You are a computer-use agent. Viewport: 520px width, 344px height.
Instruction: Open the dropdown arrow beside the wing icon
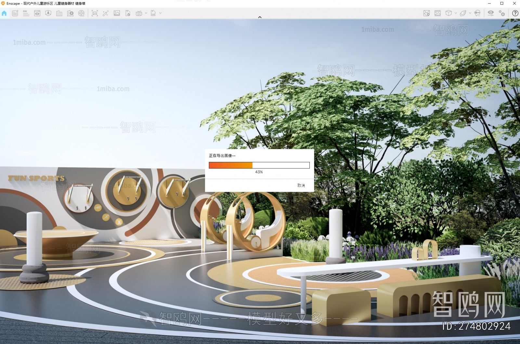coord(470,13)
